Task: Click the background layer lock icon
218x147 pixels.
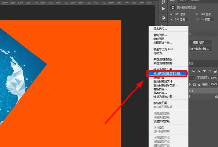Action: pos(216,97)
